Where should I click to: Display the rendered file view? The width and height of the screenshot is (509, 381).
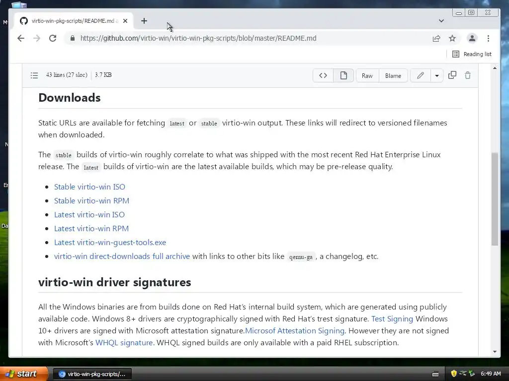343,75
